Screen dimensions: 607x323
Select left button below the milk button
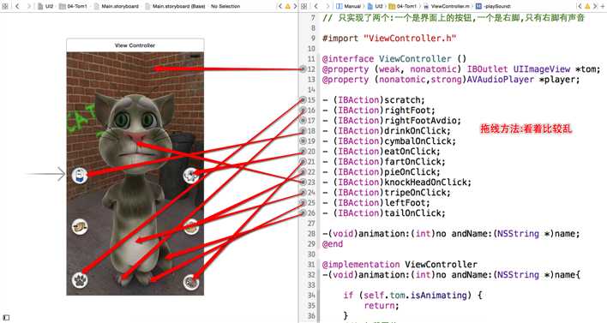(x=80, y=227)
